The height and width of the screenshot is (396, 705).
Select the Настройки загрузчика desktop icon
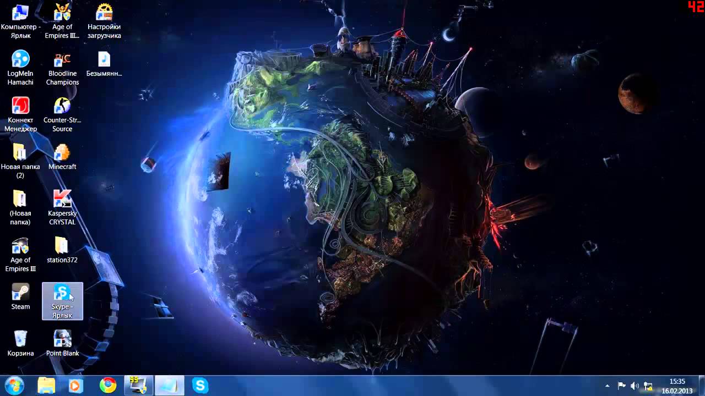coord(104,22)
